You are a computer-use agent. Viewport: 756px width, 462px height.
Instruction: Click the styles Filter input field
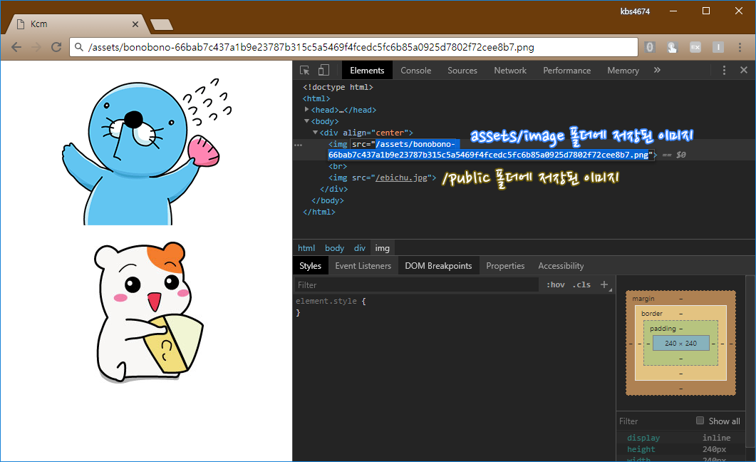[x=416, y=284]
